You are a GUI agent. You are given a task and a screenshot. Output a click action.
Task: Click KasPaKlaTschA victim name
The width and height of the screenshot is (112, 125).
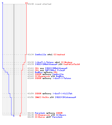pyautogui.click(x=72, y=64)
